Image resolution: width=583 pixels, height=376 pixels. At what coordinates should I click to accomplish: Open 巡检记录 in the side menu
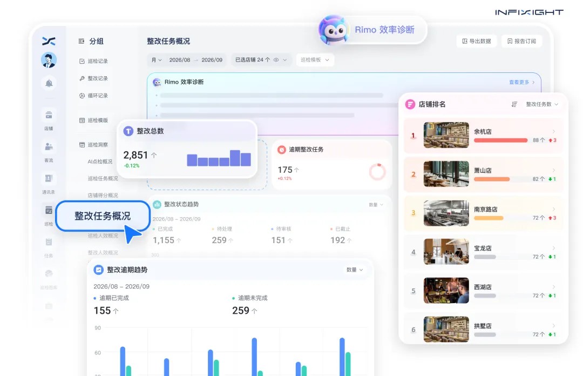click(94, 61)
